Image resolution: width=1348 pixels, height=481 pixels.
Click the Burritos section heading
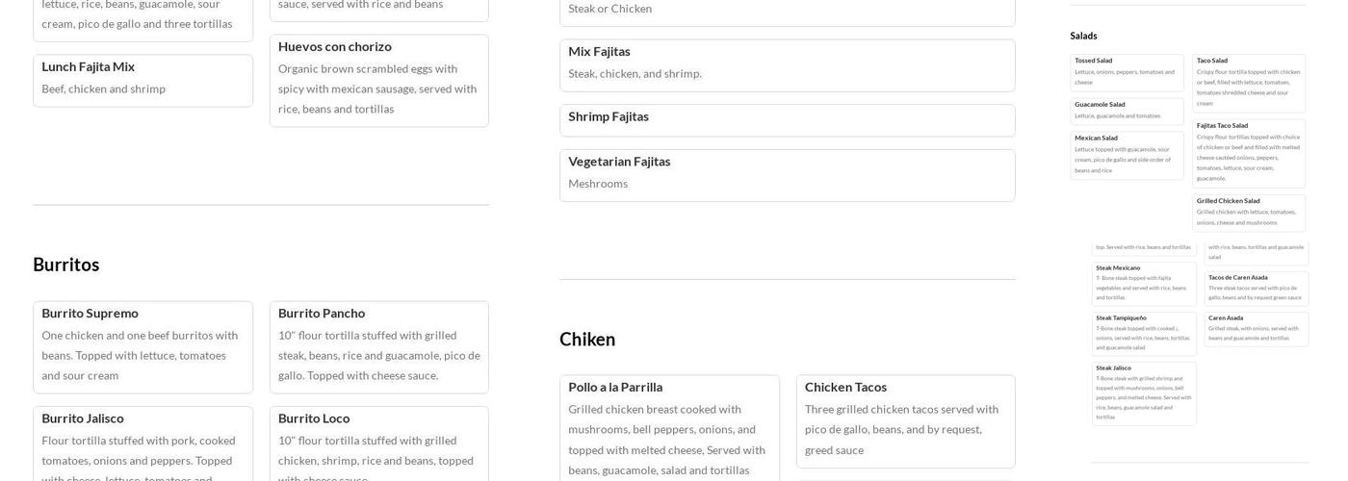click(x=66, y=265)
